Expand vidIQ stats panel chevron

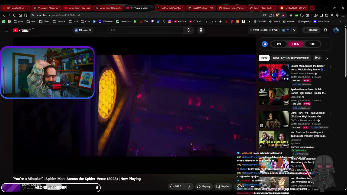click(326, 44)
